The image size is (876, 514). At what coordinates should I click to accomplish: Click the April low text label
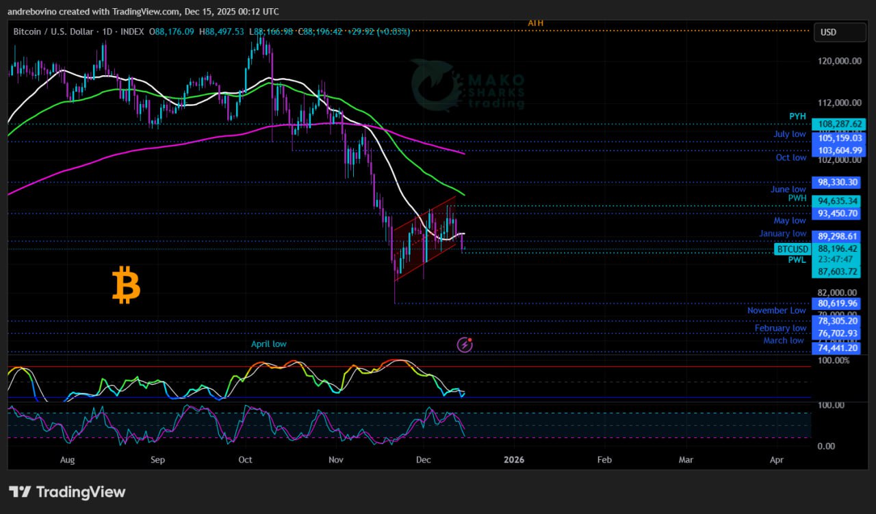tap(268, 344)
